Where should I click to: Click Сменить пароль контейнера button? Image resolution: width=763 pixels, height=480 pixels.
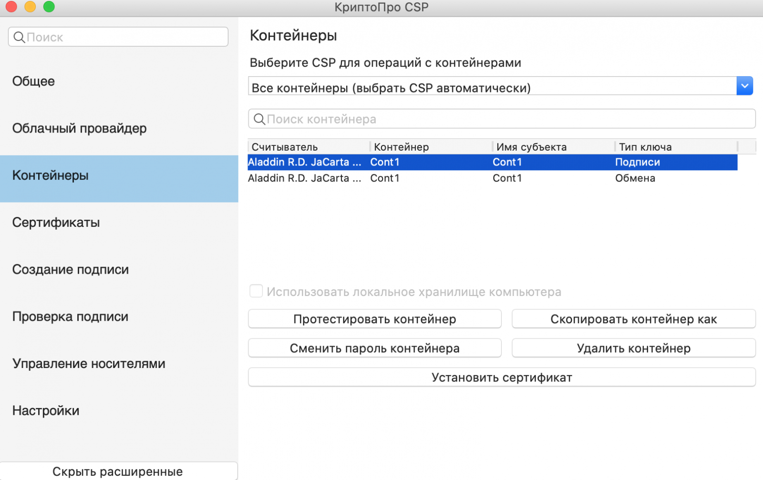374,348
